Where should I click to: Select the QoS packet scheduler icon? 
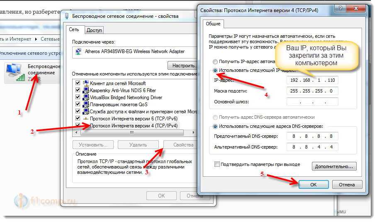pyautogui.click(x=86, y=104)
